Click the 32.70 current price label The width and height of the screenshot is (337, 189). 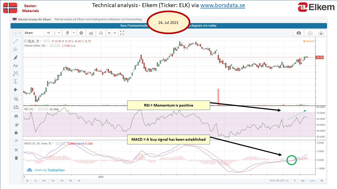pyautogui.click(x=320, y=57)
